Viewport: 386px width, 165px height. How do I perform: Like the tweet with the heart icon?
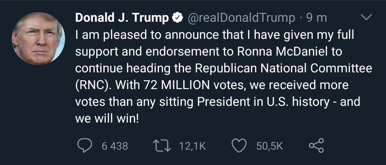pyautogui.click(x=239, y=146)
